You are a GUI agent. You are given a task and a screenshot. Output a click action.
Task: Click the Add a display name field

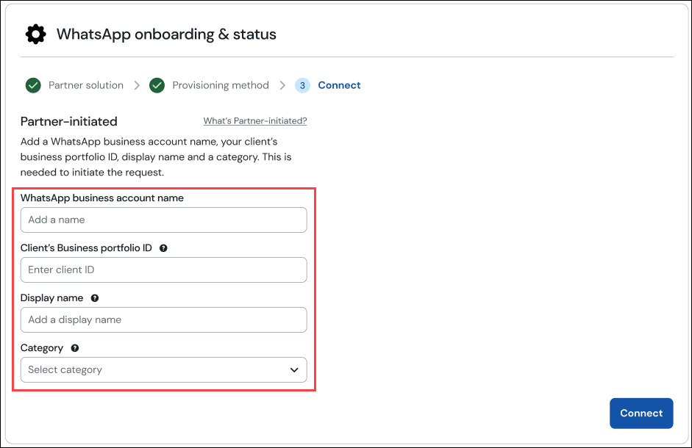click(163, 319)
